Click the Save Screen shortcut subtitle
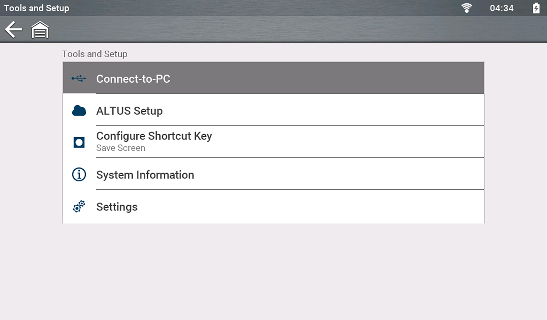The height and width of the screenshot is (320, 547). point(121,148)
